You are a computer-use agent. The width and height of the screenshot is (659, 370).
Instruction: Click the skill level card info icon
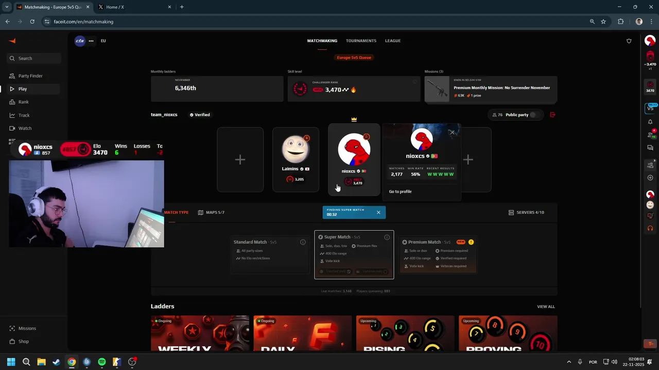tap(414, 82)
